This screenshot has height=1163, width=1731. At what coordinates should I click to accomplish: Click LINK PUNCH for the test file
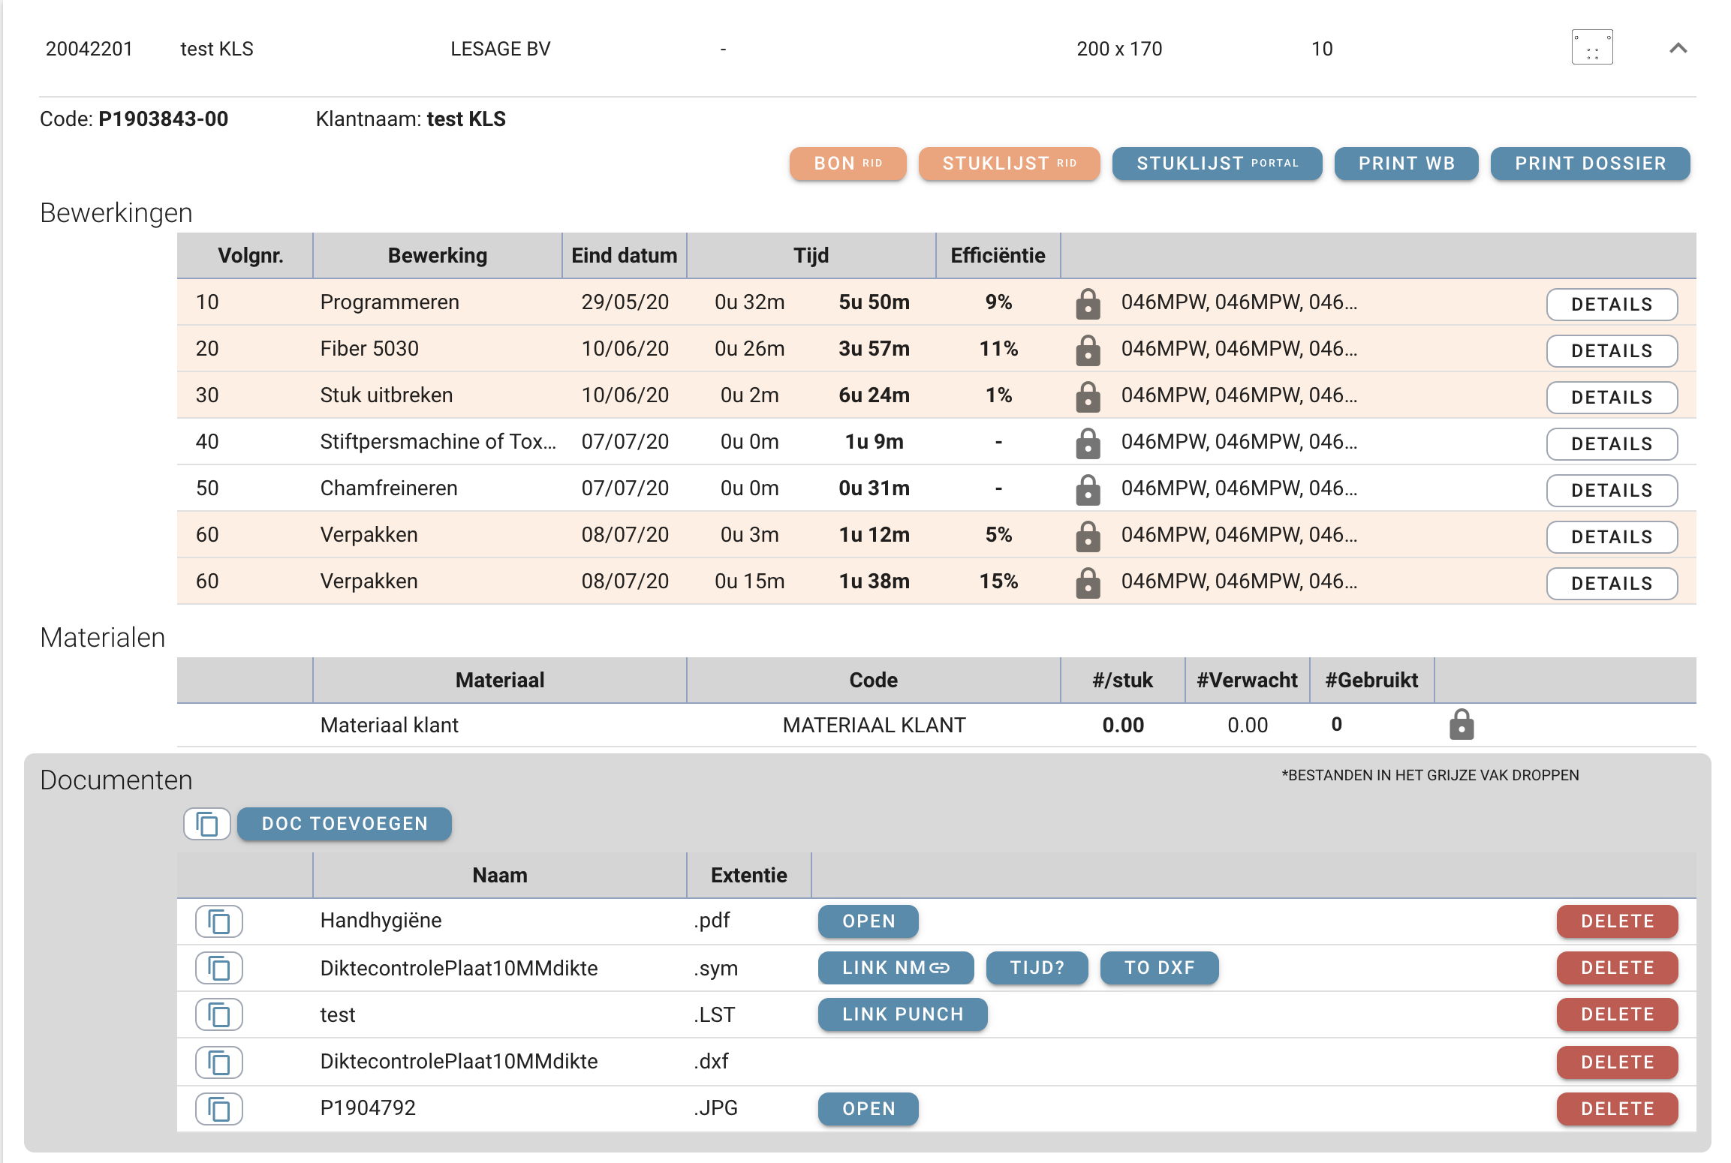coord(903,1014)
